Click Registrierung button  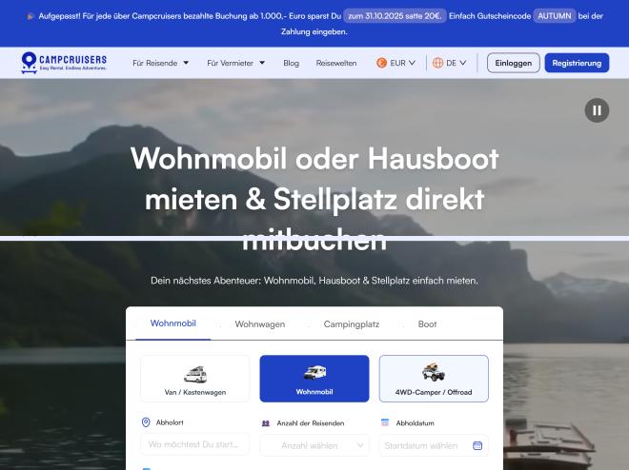coord(577,63)
